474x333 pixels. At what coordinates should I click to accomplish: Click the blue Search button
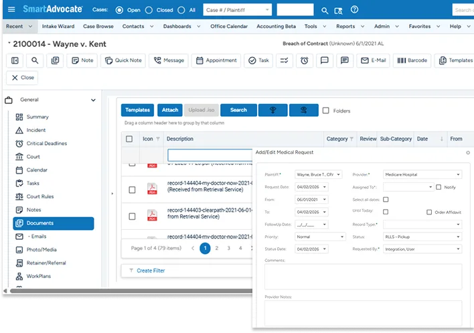238,110
